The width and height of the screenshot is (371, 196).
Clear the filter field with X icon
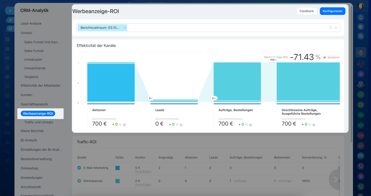(x=336, y=28)
